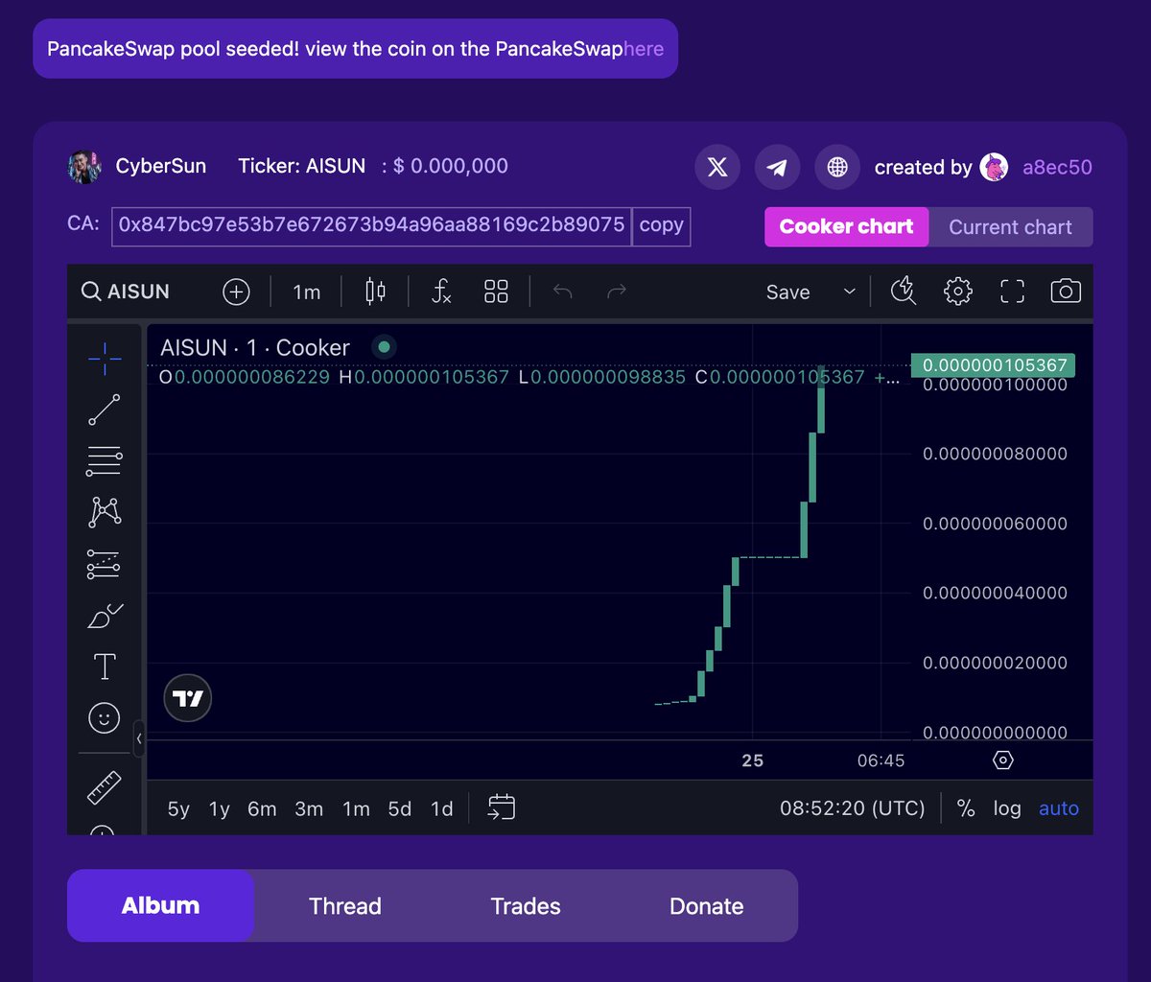Select the brush drawing tool
This screenshot has height=982, width=1151.
click(x=105, y=615)
